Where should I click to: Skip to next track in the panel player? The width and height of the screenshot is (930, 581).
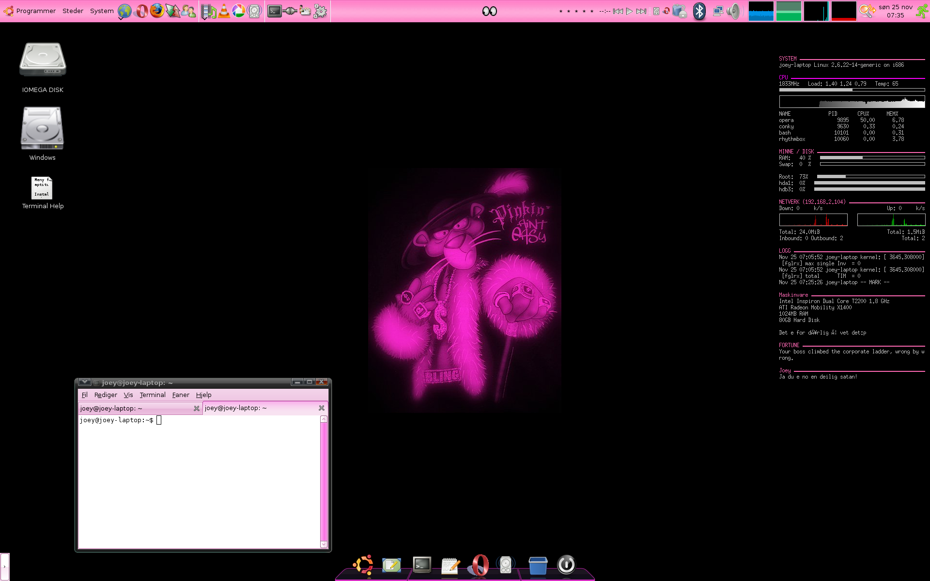641,11
